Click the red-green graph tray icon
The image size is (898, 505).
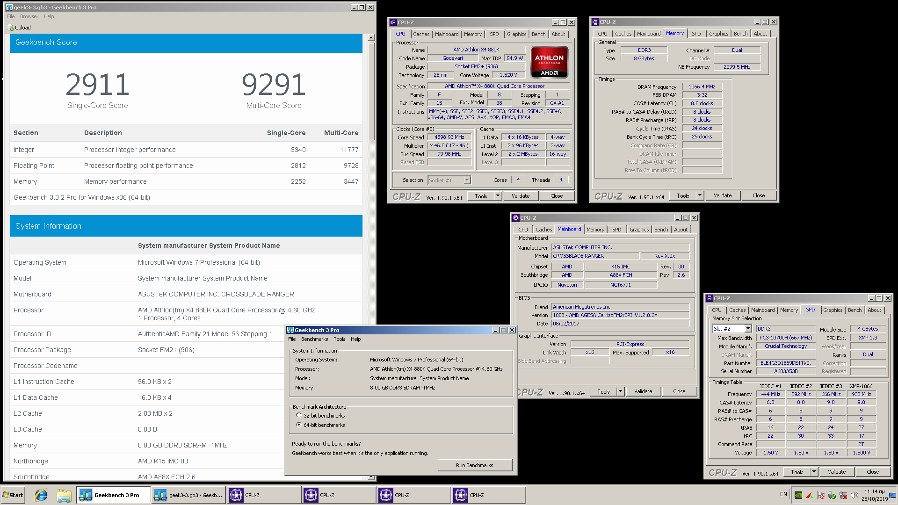tap(810, 495)
